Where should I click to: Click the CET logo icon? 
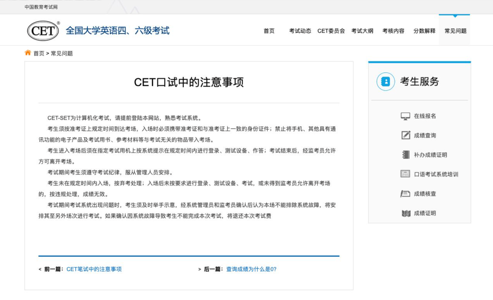click(43, 31)
